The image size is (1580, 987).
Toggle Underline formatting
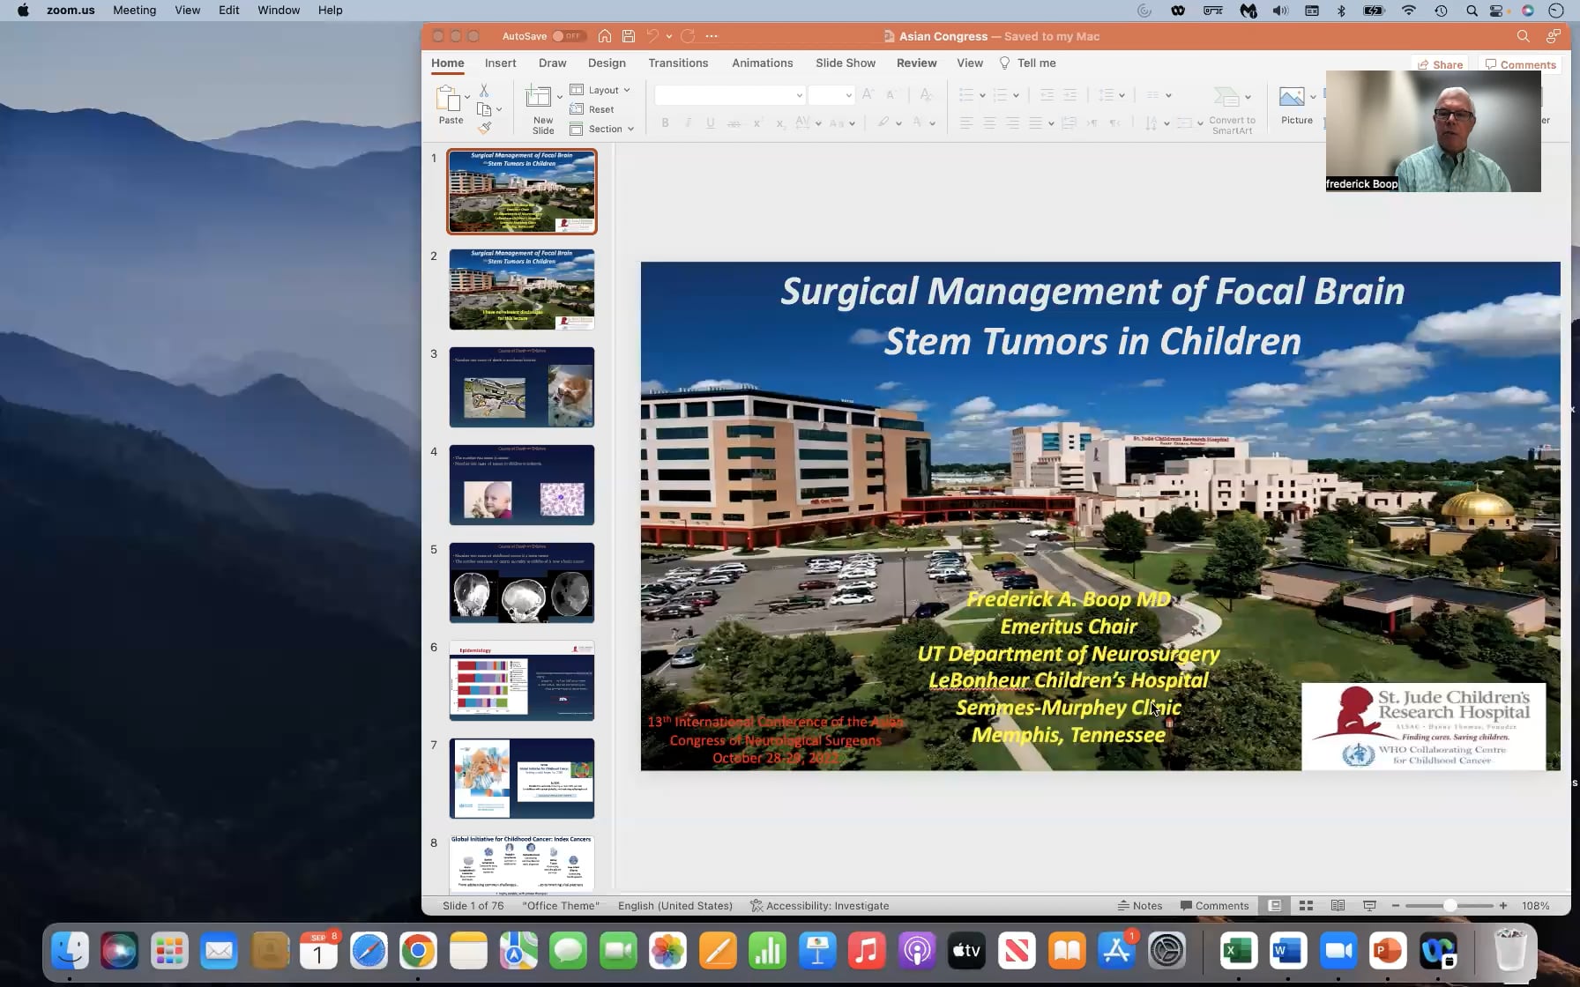pos(711,122)
